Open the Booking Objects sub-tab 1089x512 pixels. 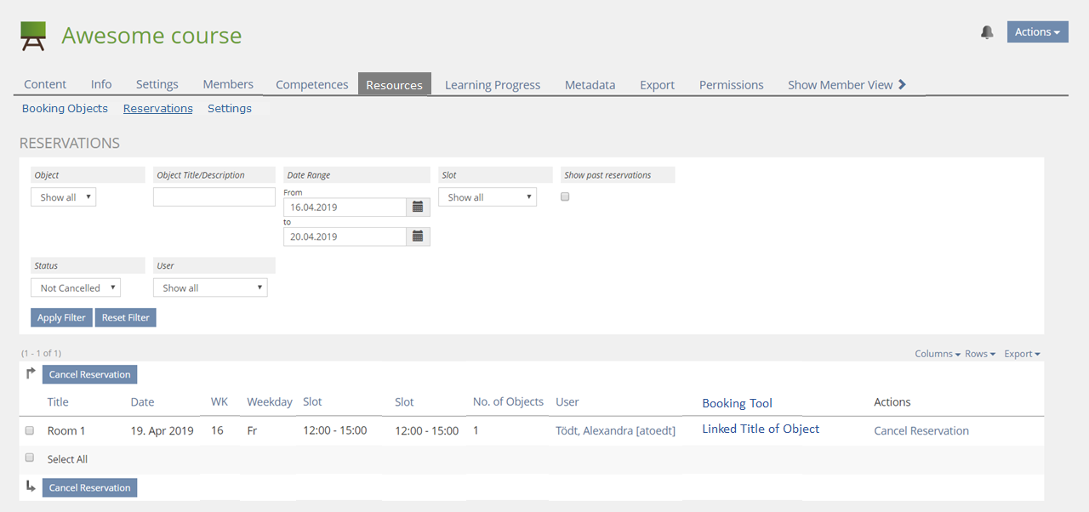(65, 109)
